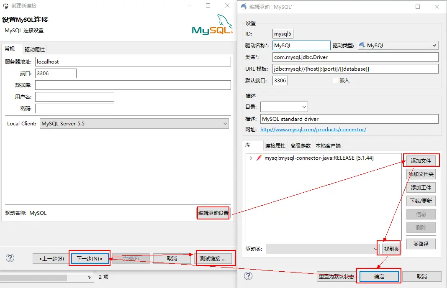
Task: Click the driver editor title bar icon
Action: point(244,7)
